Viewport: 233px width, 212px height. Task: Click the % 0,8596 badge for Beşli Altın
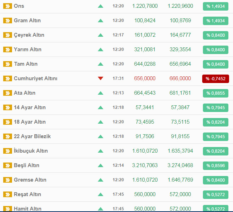(x=215, y=165)
